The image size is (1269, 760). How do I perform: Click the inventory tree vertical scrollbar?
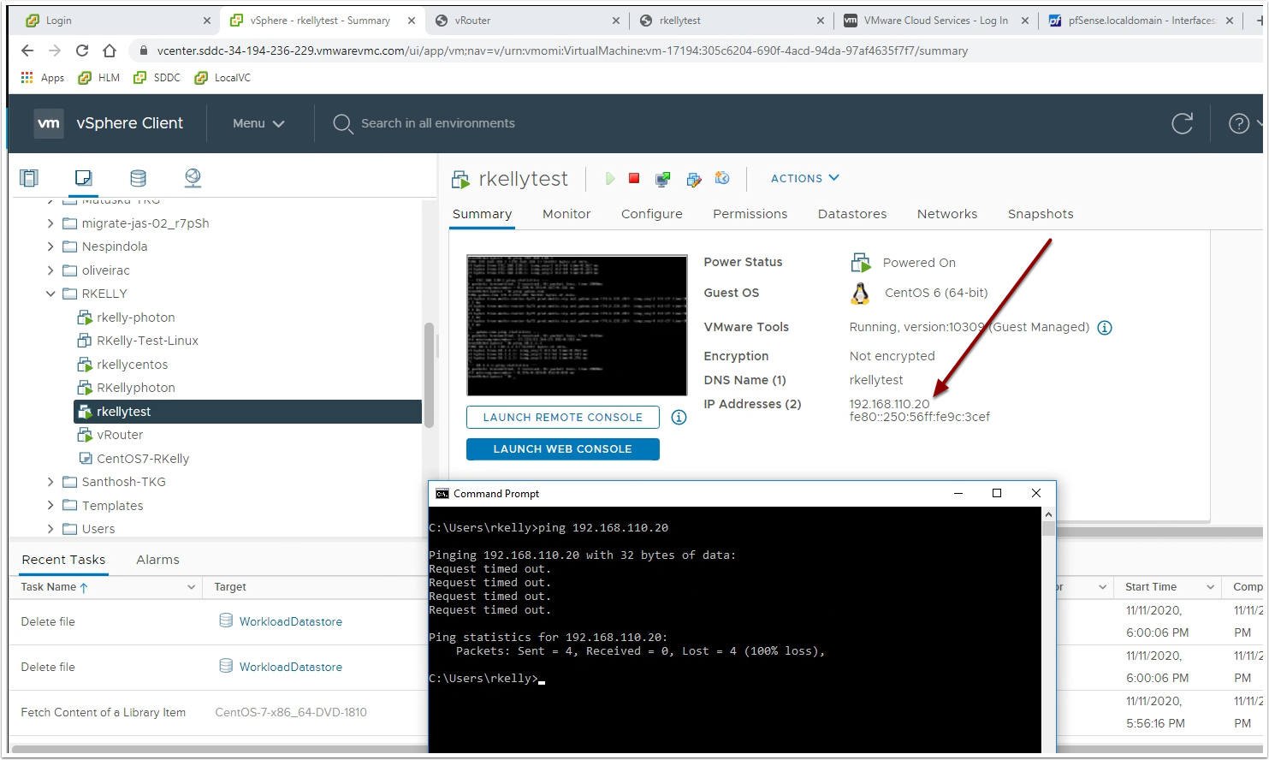[x=430, y=374]
